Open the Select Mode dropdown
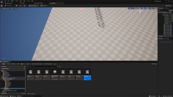The width and height of the screenshot is (173, 97). point(9,6)
